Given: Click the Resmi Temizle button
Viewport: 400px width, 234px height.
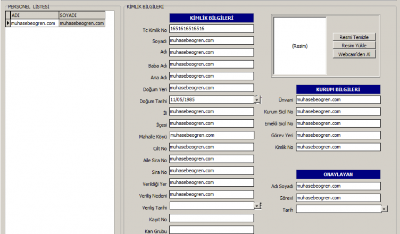Looking at the screenshot, I should (354, 37).
